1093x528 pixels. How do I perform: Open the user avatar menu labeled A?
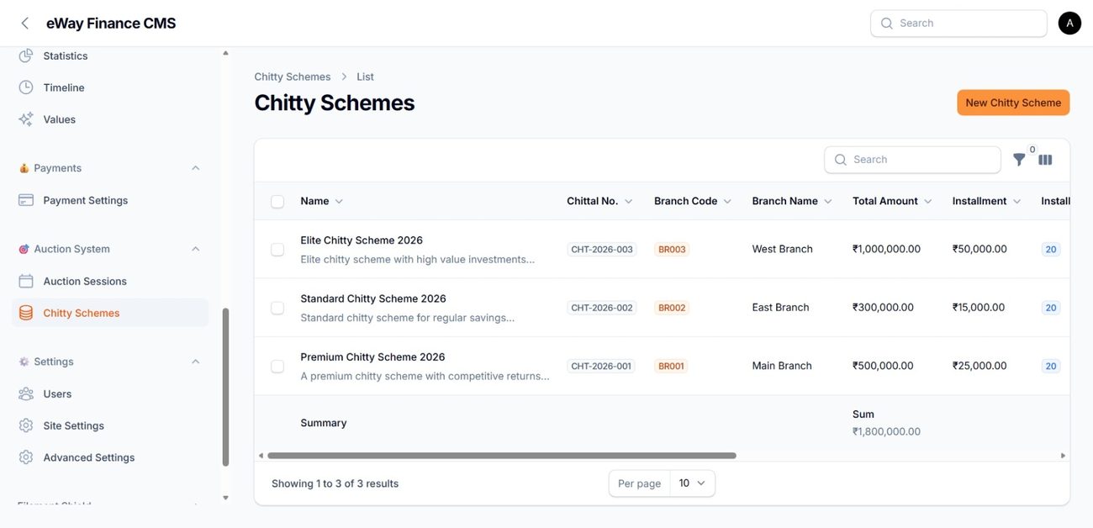pyautogui.click(x=1069, y=24)
